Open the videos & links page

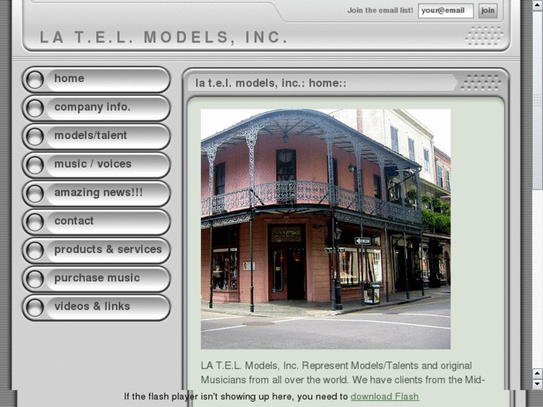point(96,307)
